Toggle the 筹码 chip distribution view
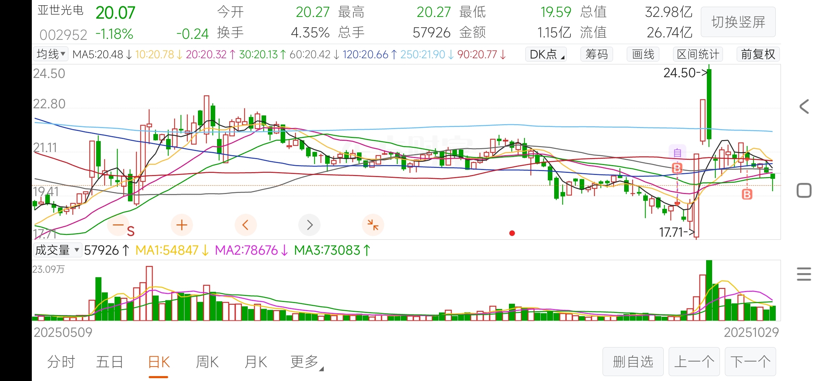The width and height of the screenshot is (827, 381). pos(597,54)
